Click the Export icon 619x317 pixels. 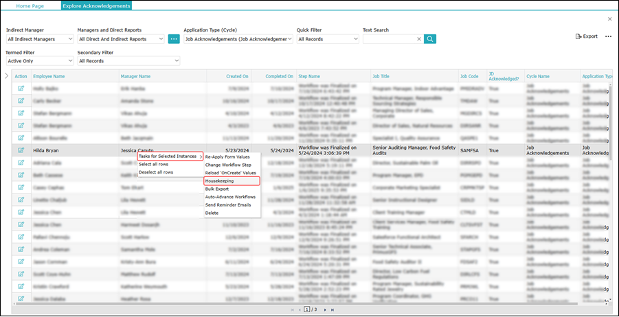(586, 36)
